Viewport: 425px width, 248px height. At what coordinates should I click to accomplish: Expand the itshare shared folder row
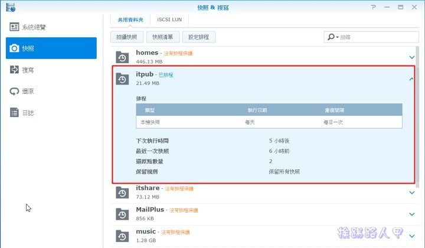412,192
